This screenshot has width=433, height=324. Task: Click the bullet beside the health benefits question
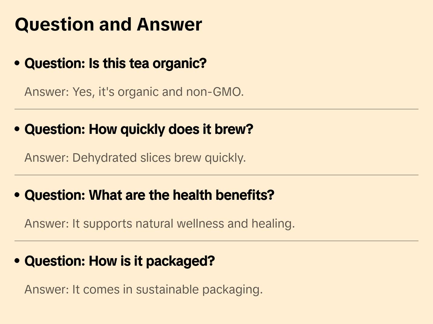pos(17,195)
